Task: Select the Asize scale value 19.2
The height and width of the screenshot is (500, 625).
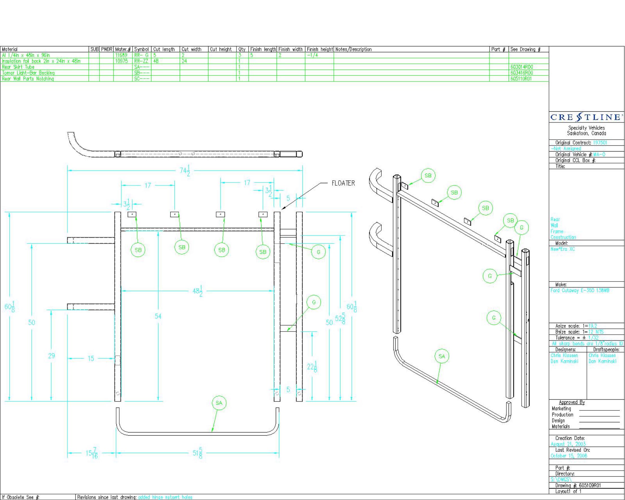Action: 593,326
